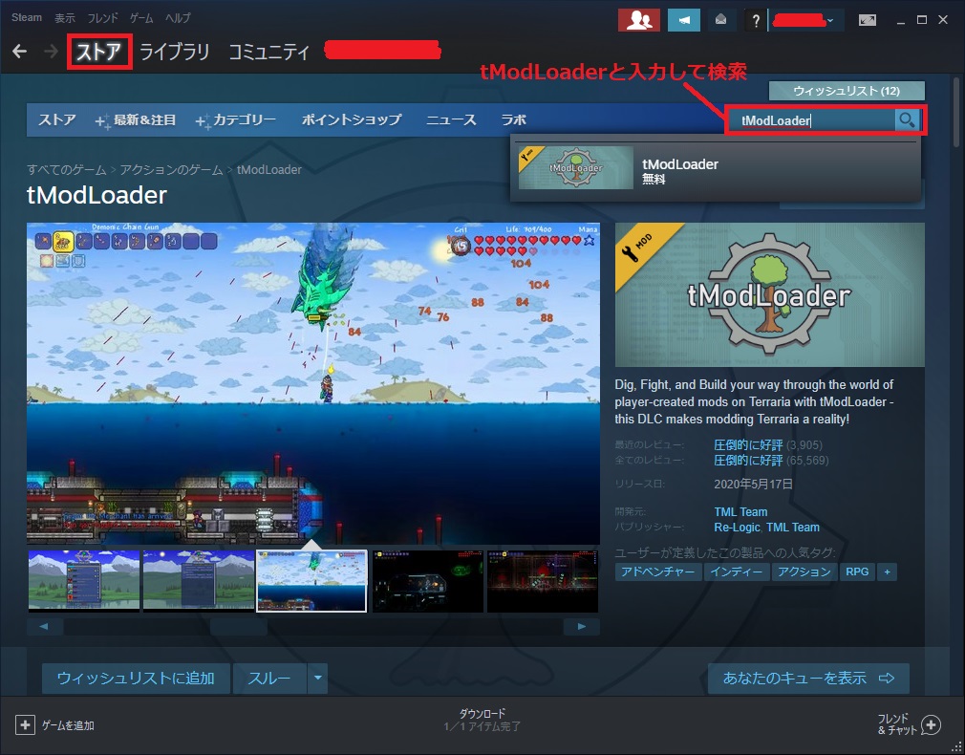Open the ポイントショップ store tab

(x=352, y=120)
